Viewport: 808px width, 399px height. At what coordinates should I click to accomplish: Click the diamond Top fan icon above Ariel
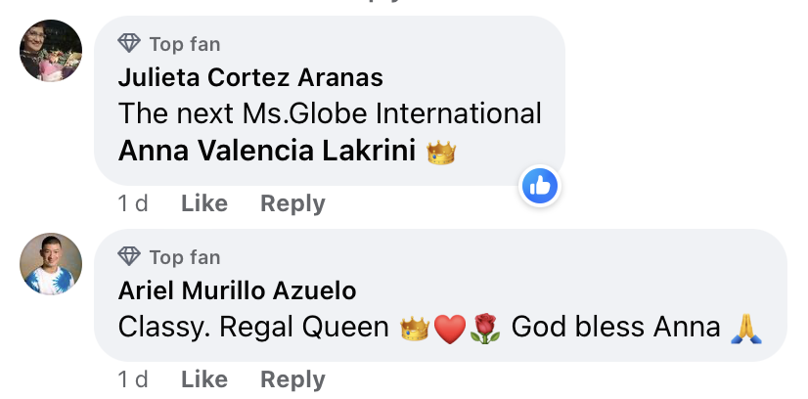(129, 256)
